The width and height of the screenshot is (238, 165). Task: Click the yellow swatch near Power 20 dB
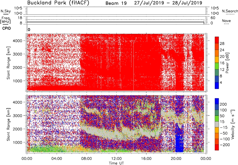[x=217, y=59]
